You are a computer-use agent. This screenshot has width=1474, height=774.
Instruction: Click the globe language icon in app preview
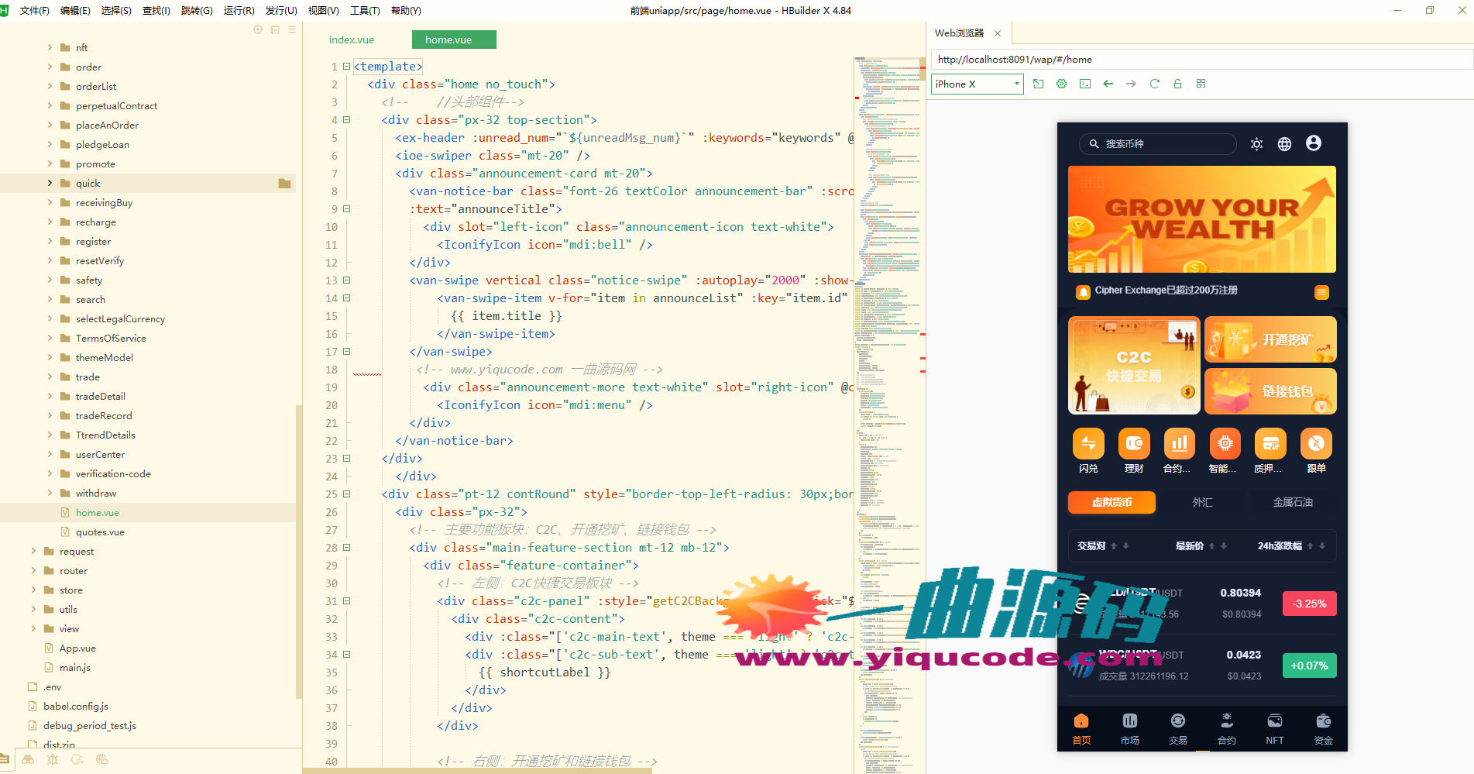(1284, 144)
